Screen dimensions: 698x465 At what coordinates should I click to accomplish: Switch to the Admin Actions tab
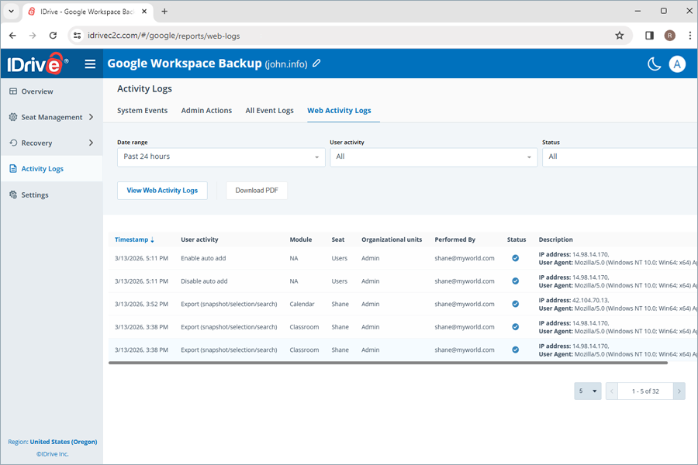(x=206, y=110)
